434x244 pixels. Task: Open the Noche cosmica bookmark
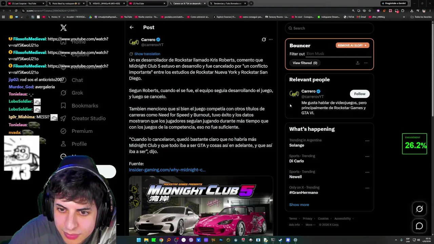point(146,17)
